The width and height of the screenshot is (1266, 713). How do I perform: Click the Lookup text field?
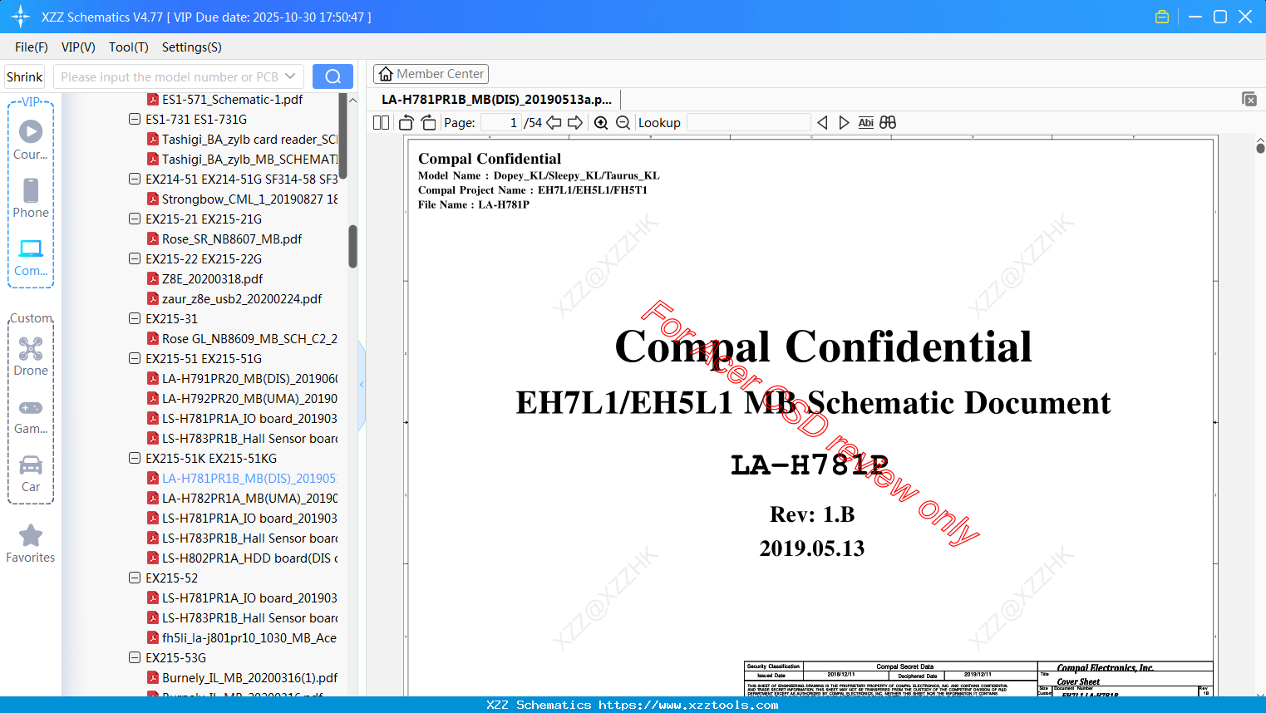(749, 123)
